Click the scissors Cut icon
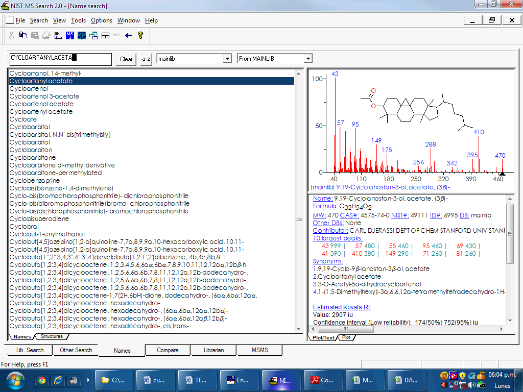523x392 pixels. click(12, 35)
